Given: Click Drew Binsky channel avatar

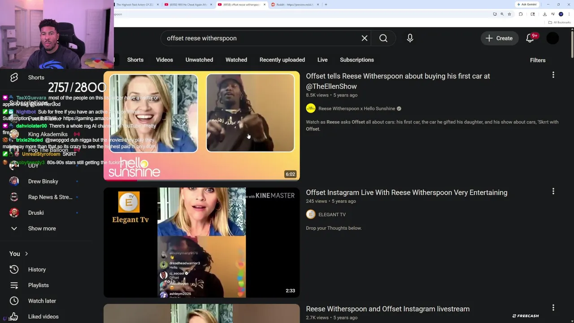Looking at the screenshot, I should point(14,181).
